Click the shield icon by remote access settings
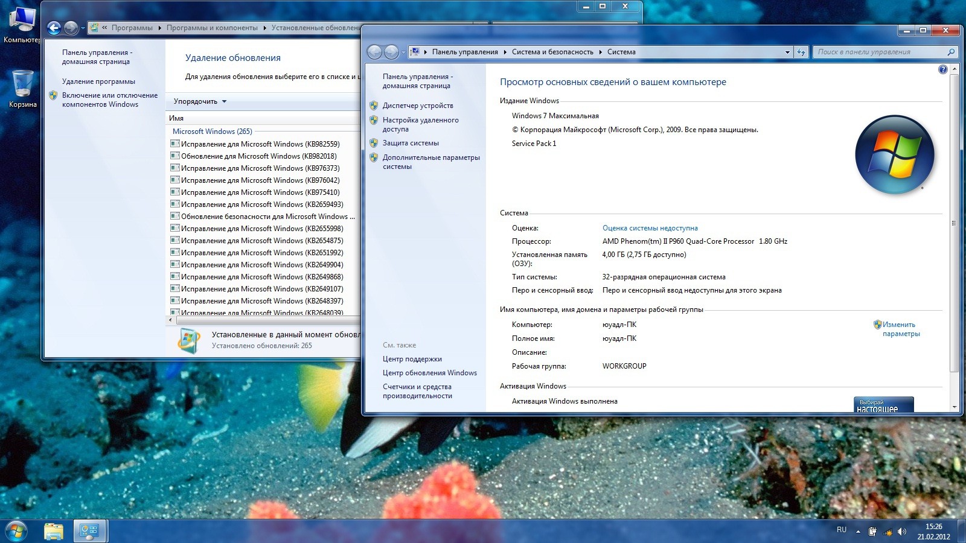The height and width of the screenshot is (543, 966). (x=374, y=120)
